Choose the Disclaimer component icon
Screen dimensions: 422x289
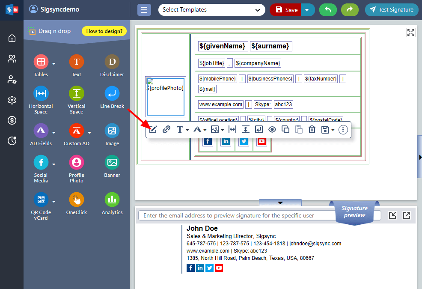[x=112, y=62]
